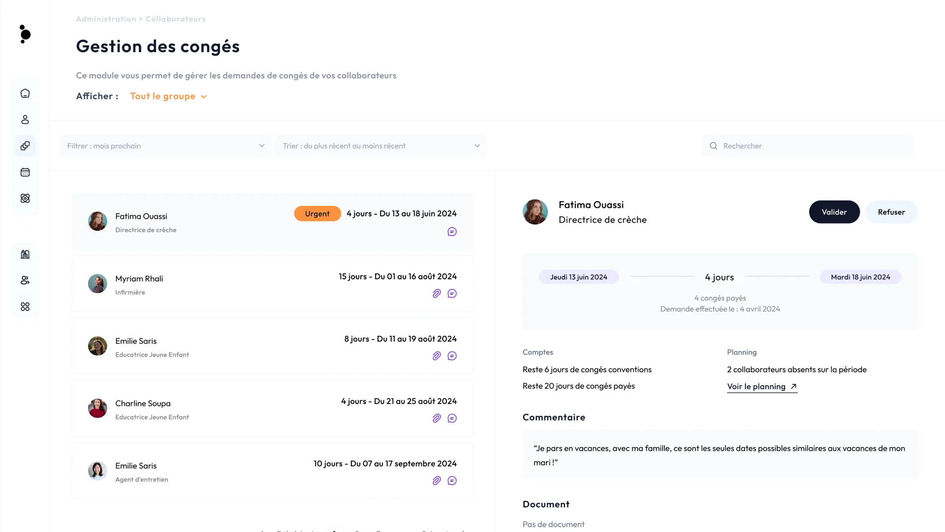Open Myriam Rhali's attachment paperclip icon
This screenshot has width=945, height=532.
437,294
